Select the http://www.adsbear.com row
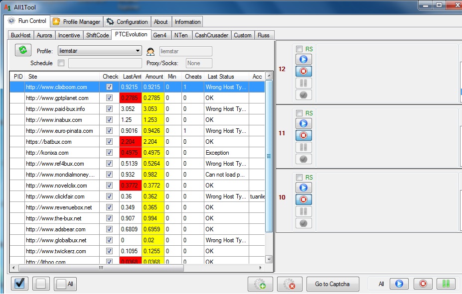Viewport: 462px width, 294px height. point(137,229)
